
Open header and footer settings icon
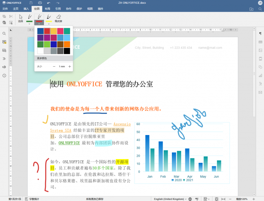coord(260,59)
